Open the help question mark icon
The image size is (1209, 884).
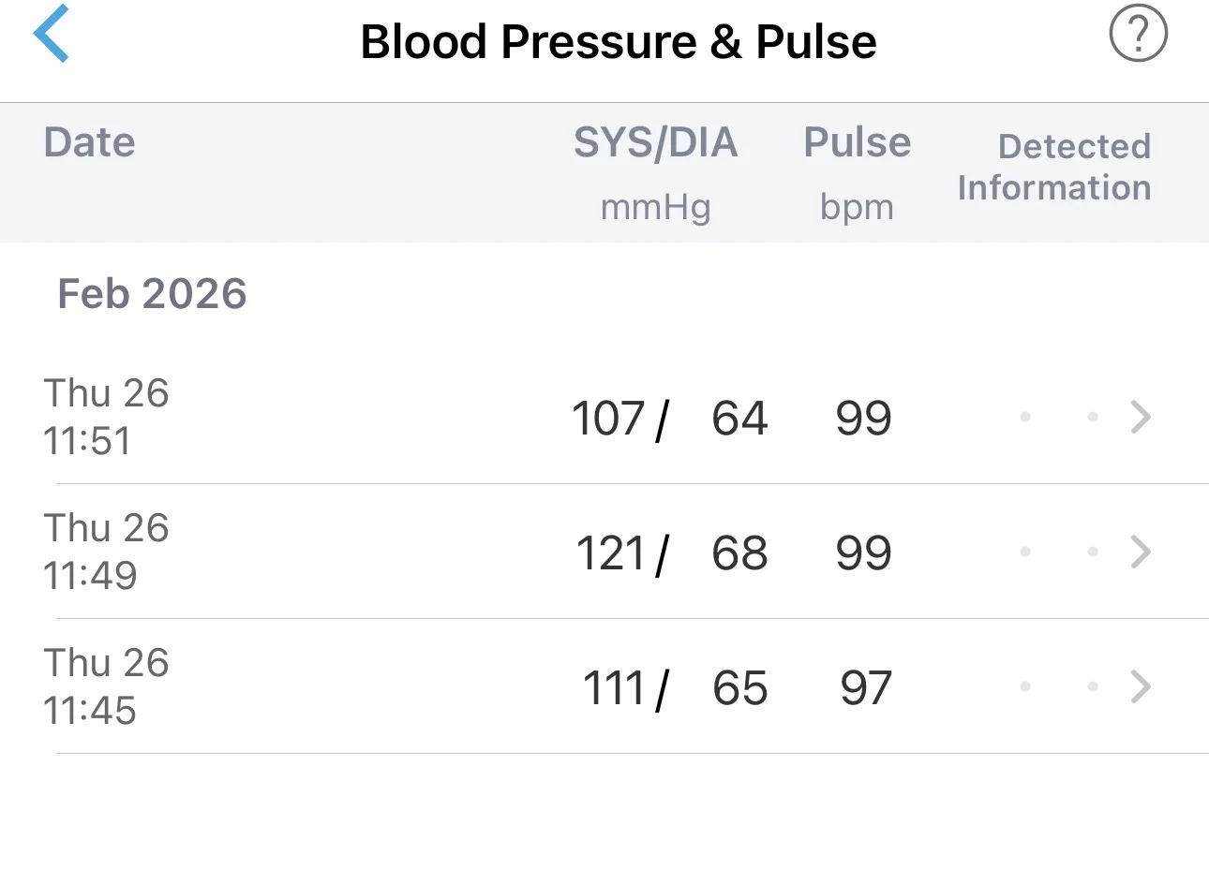click(x=1138, y=35)
